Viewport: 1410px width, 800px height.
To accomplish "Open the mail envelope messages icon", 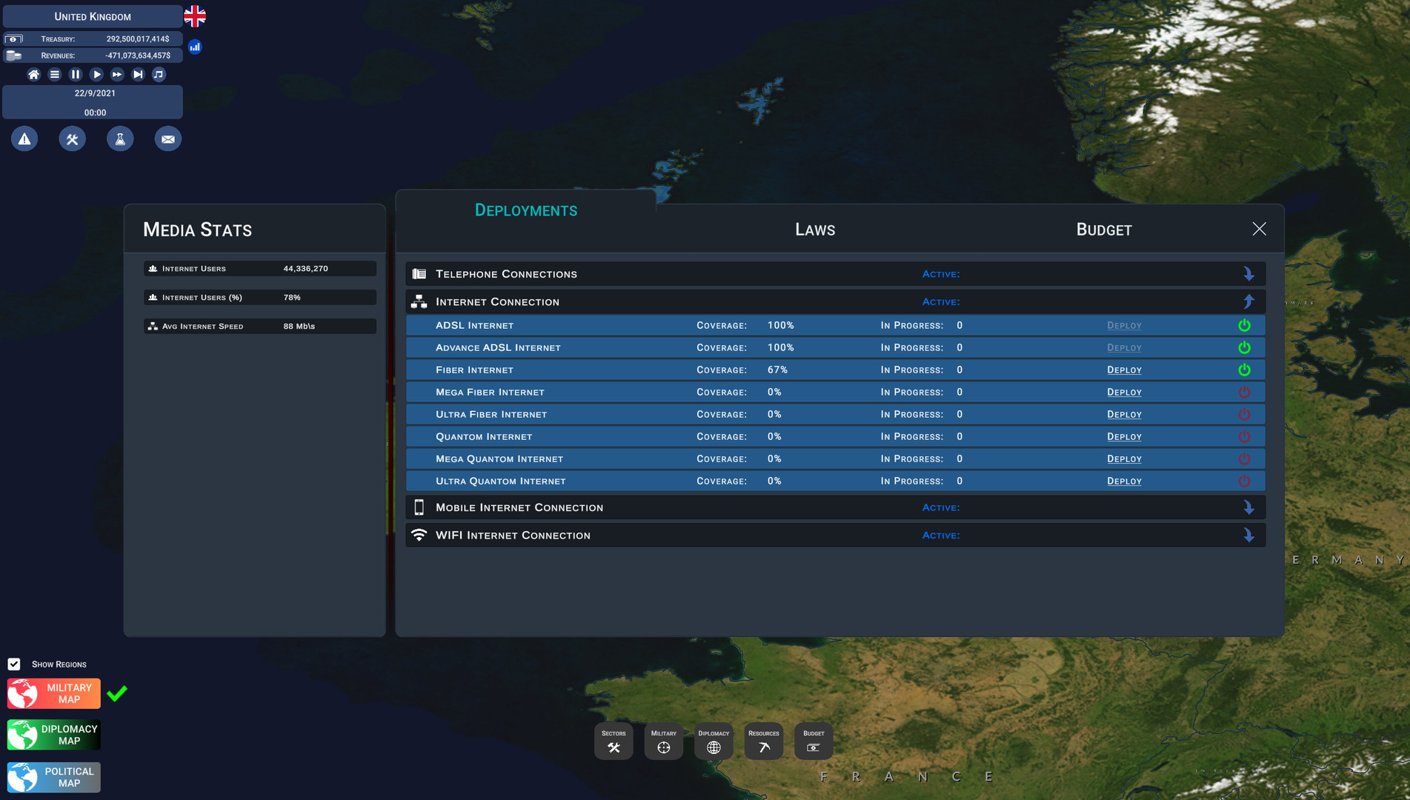I will (x=168, y=139).
